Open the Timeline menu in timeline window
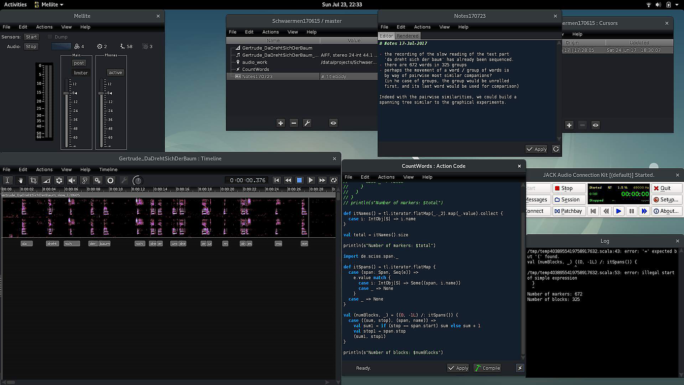Screen dimensions: 684x385 (108, 169)
